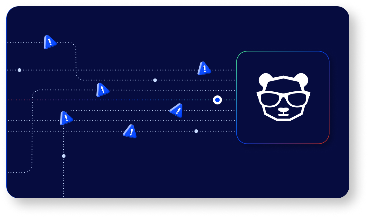Click the left-tilted warning triangle below the ringed dot

coord(177,110)
